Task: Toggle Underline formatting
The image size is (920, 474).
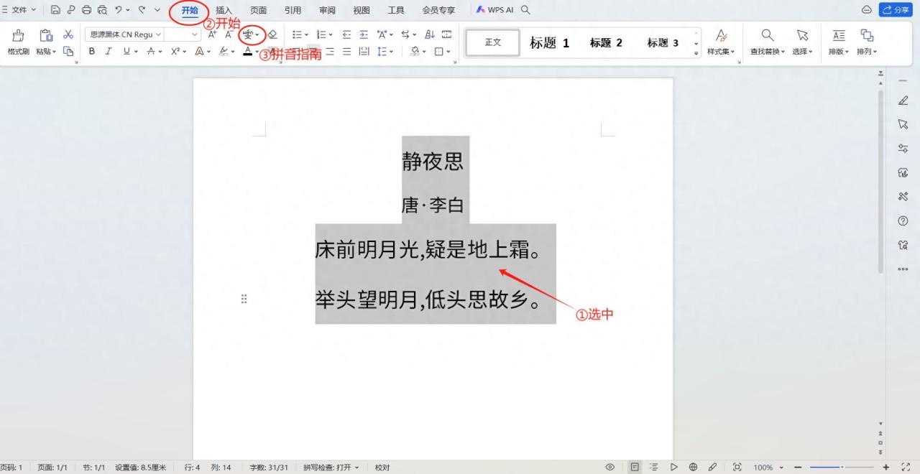Action: point(126,51)
